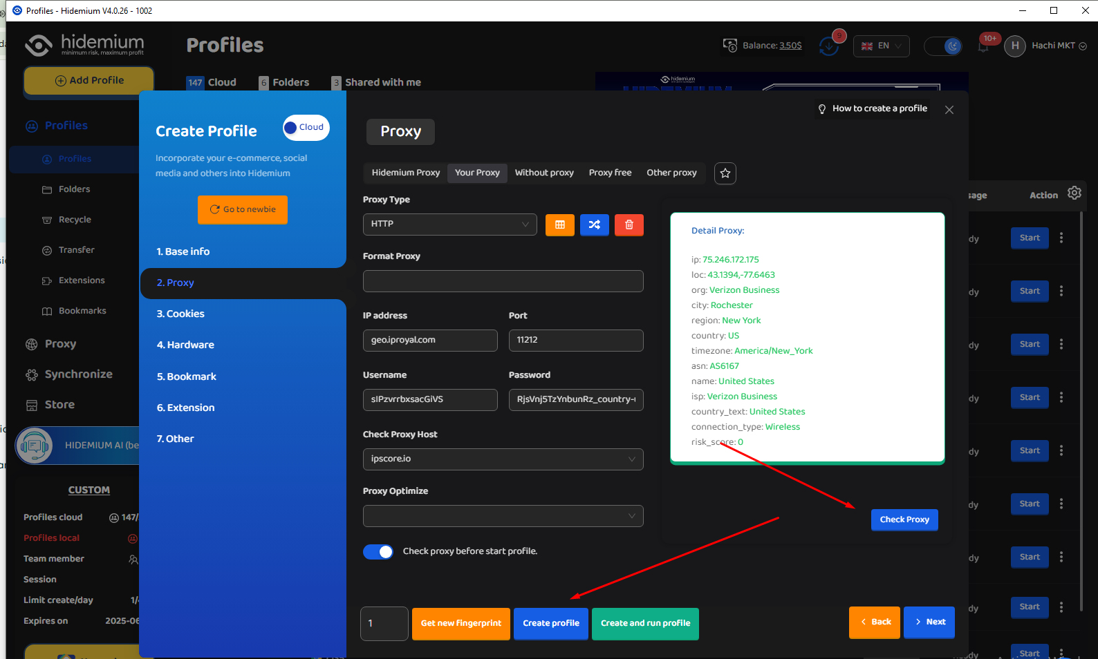Click the CUSTOM link in sidebar
The width and height of the screenshot is (1098, 659).
pyautogui.click(x=89, y=490)
